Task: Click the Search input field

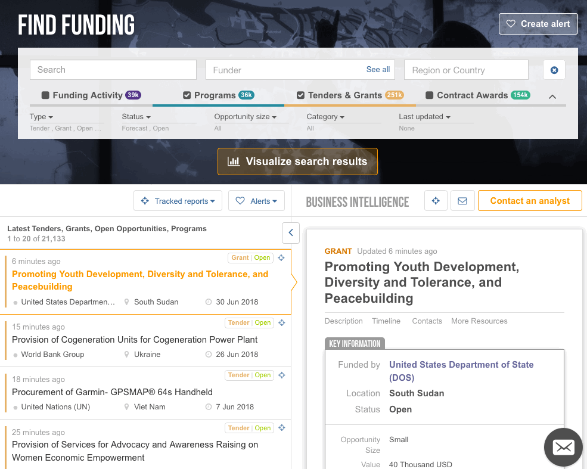Action: click(x=113, y=70)
